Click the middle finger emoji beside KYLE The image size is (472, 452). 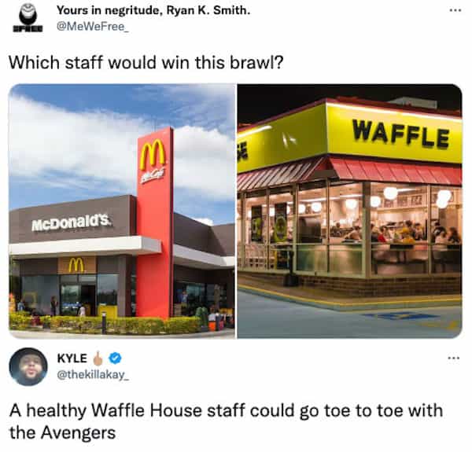[98, 358]
